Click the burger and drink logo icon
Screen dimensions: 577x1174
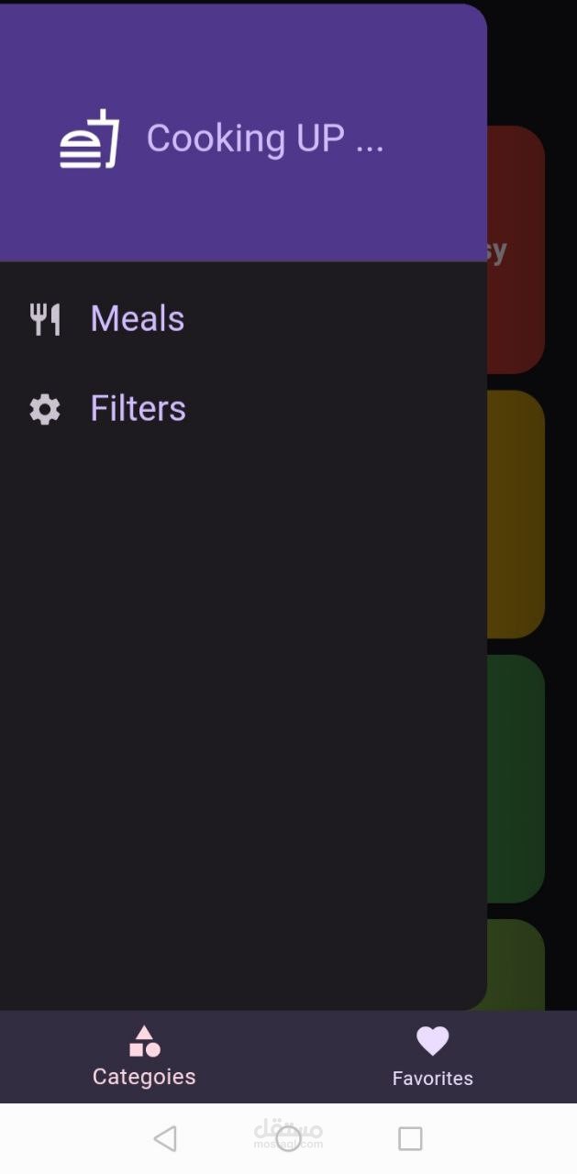[90, 139]
